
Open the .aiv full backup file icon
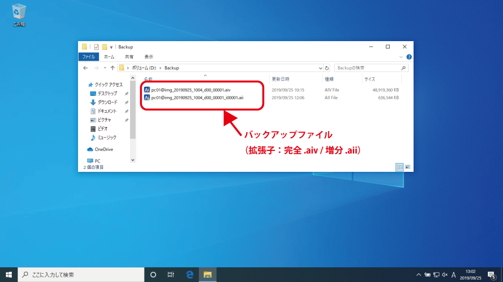tap(147, 90)
